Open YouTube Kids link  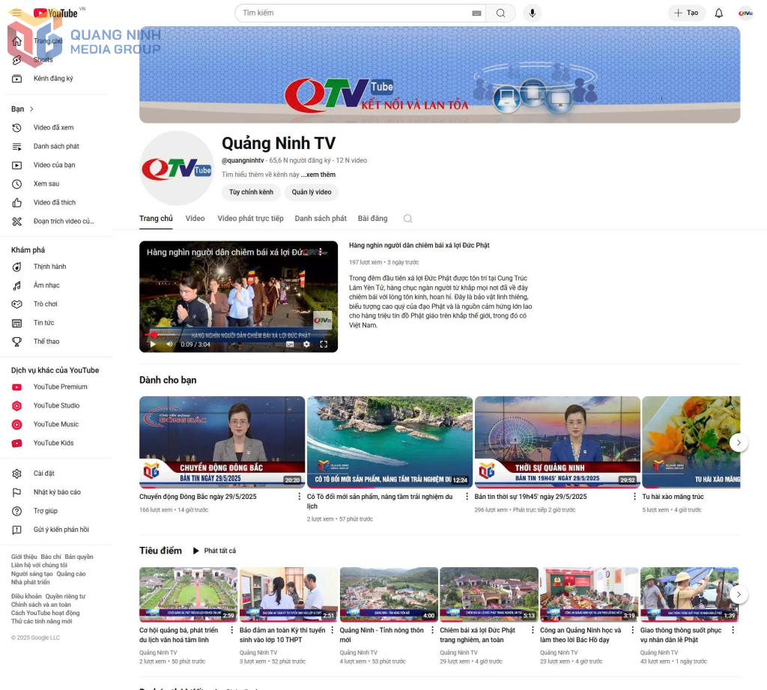tap(53, 443)
